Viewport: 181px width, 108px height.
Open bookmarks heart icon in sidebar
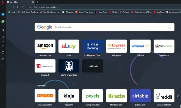click(x=3, y=53)
